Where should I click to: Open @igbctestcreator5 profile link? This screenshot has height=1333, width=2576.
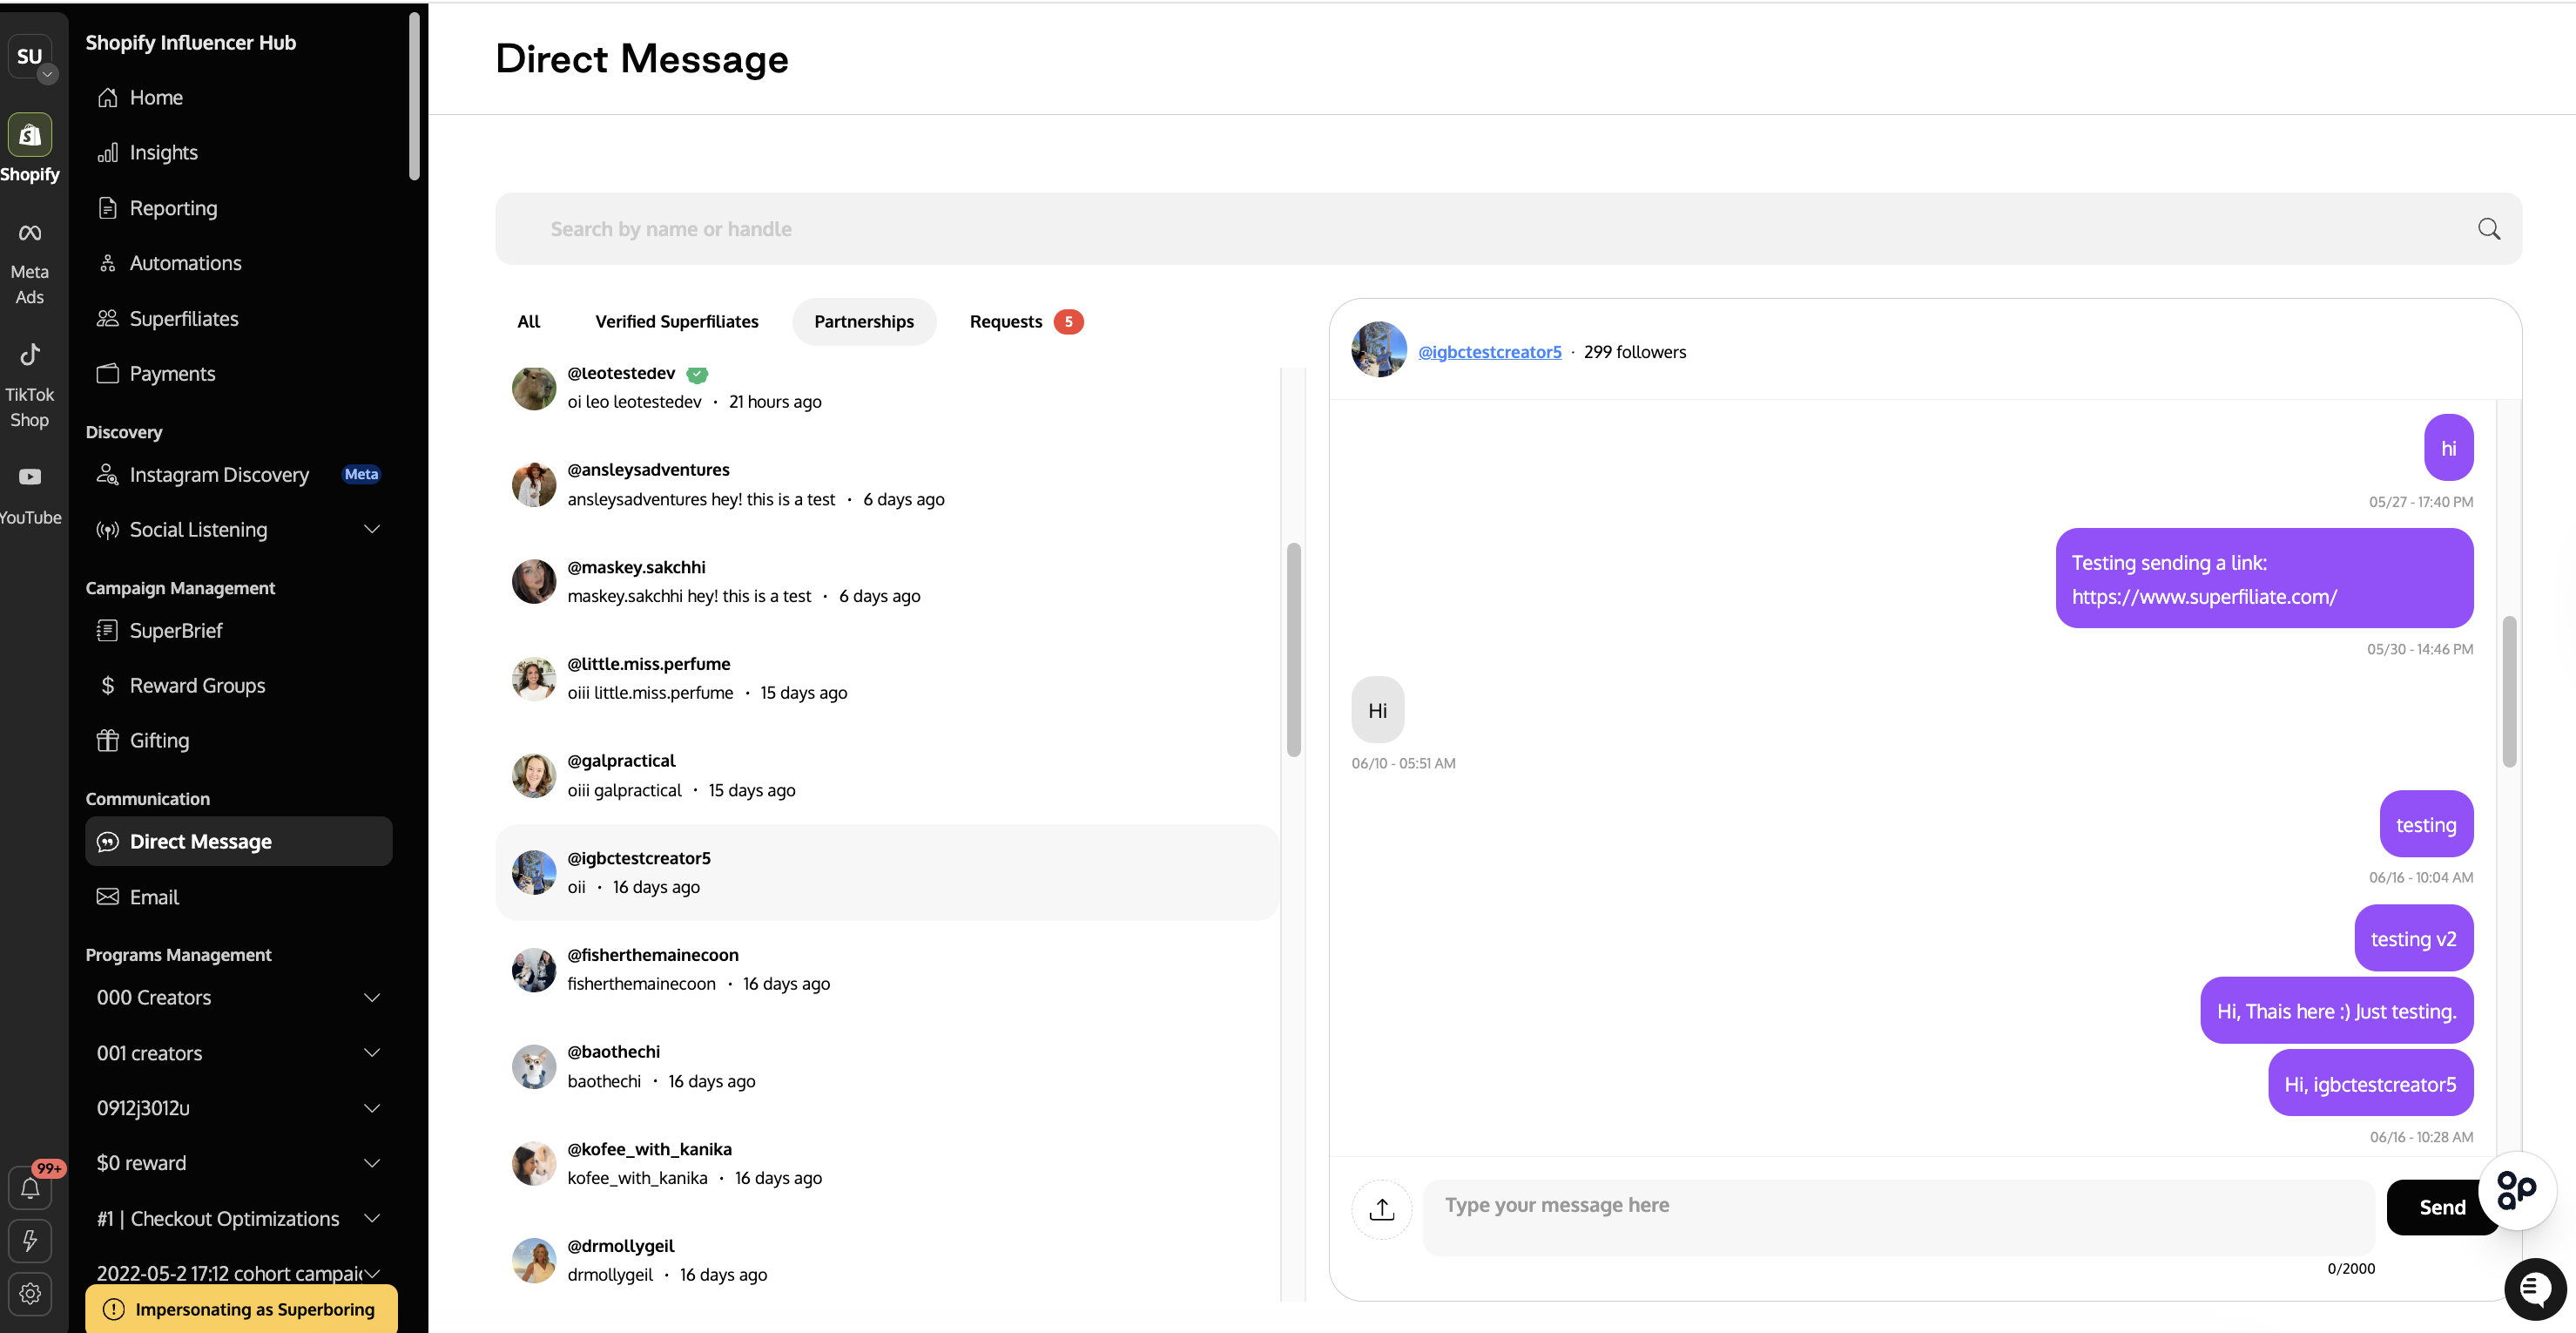pyautogui.click(x=1489, y=351)
